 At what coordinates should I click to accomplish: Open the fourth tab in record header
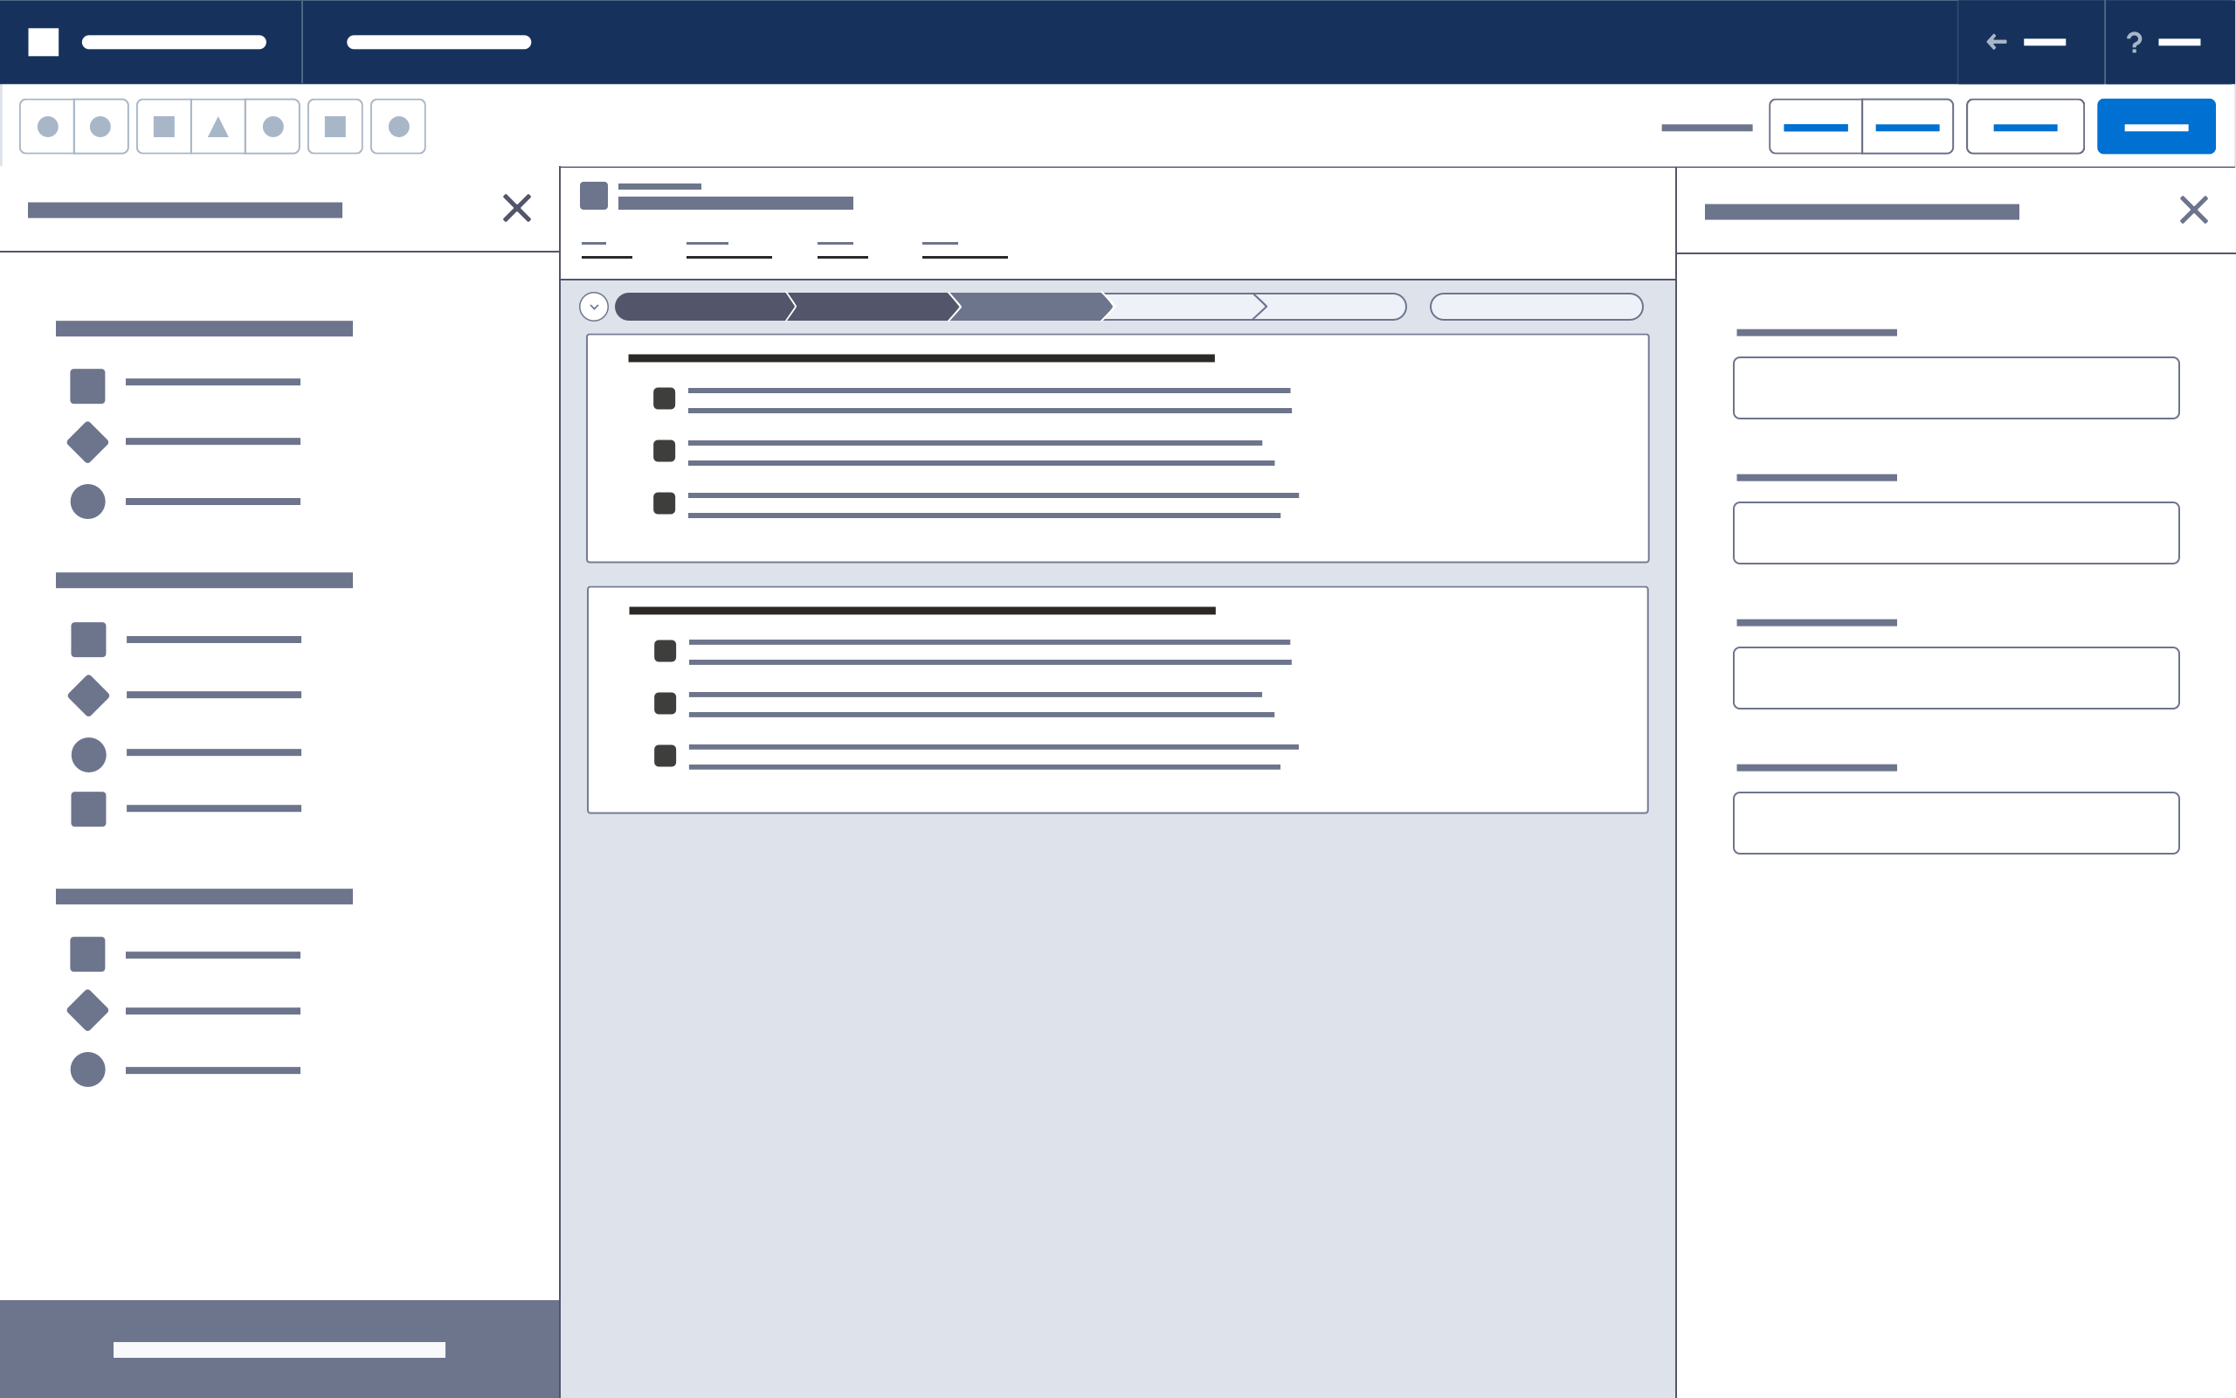[x=963, y=250]
